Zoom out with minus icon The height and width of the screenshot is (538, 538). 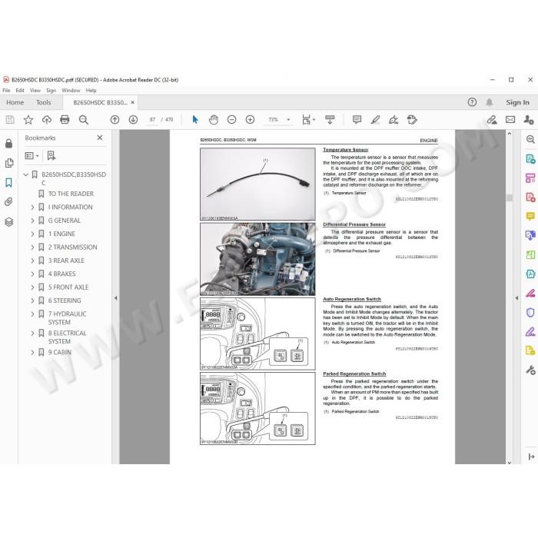click(x=231, y=119)
